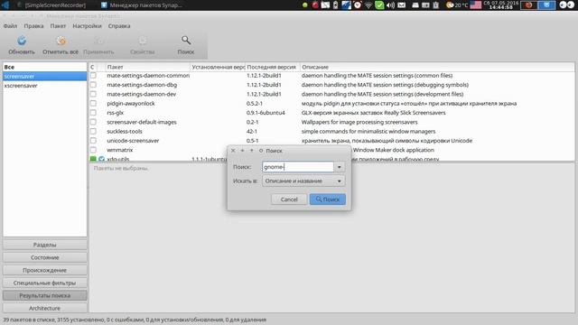Image resolution: width=578 pixels, height=325 pixels.
Task: Select the 'Все' entry in left list
Action: pyautogui.click(x=44, y=67)
